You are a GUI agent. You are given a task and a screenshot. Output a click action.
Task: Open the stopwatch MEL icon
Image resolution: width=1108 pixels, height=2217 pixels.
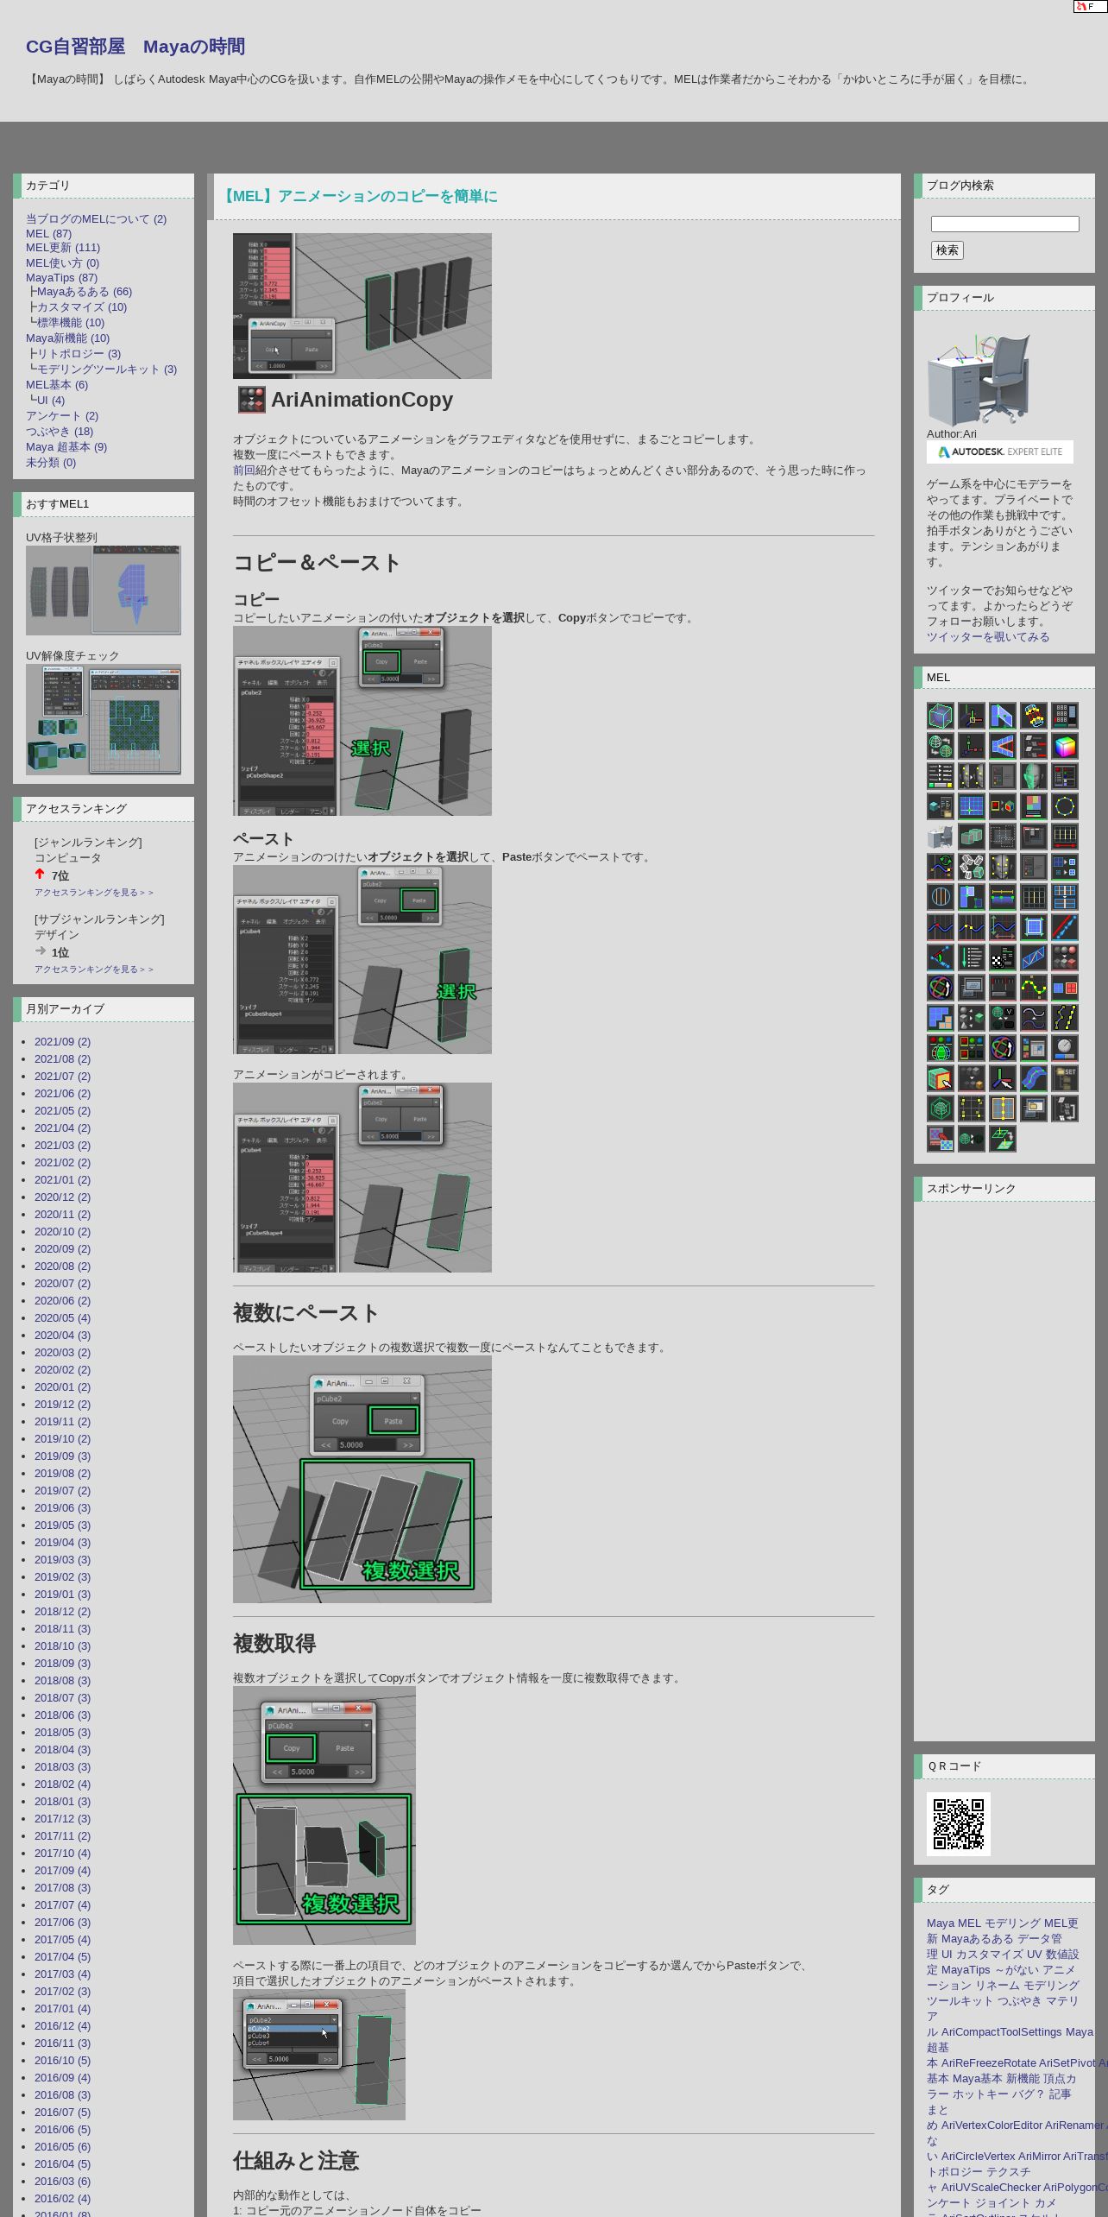coord(1065,1048)
